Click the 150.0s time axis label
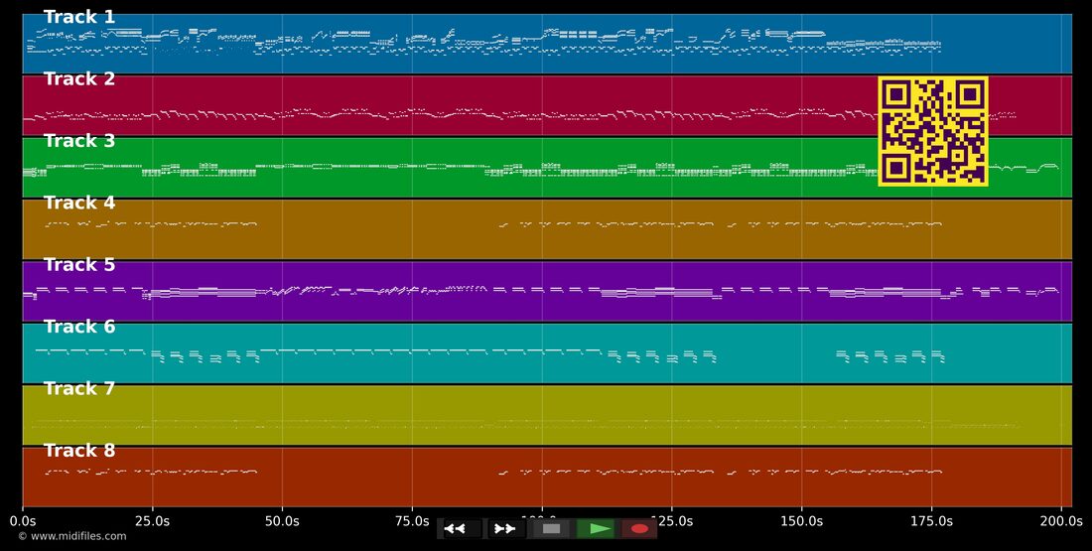The image size is (1092, 551). pyautogui.click(x=801, y=521)
